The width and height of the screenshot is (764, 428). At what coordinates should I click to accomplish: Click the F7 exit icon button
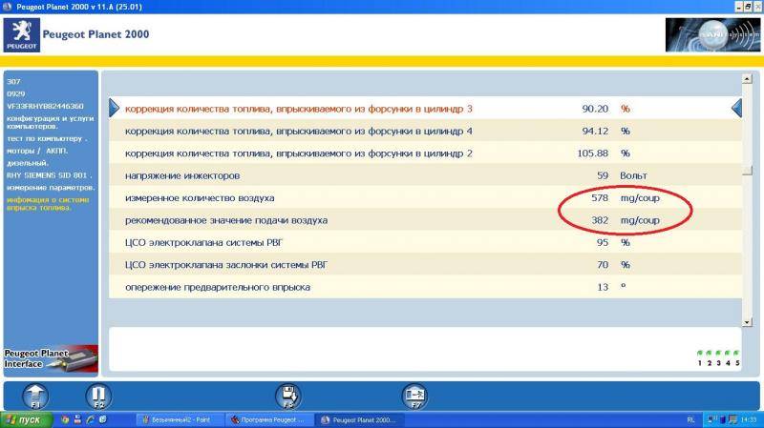[414, 396]
